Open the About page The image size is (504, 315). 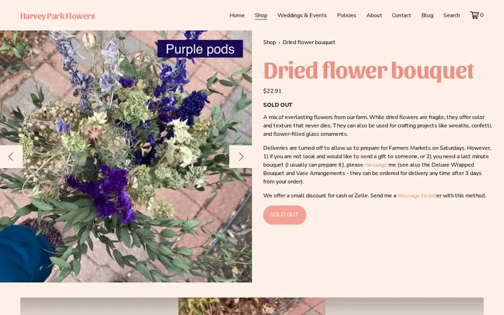(x=374, y=15)
